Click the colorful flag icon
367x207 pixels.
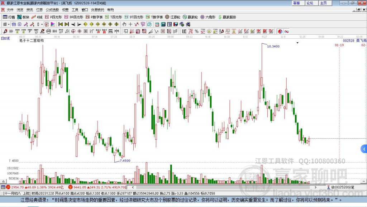53,24
